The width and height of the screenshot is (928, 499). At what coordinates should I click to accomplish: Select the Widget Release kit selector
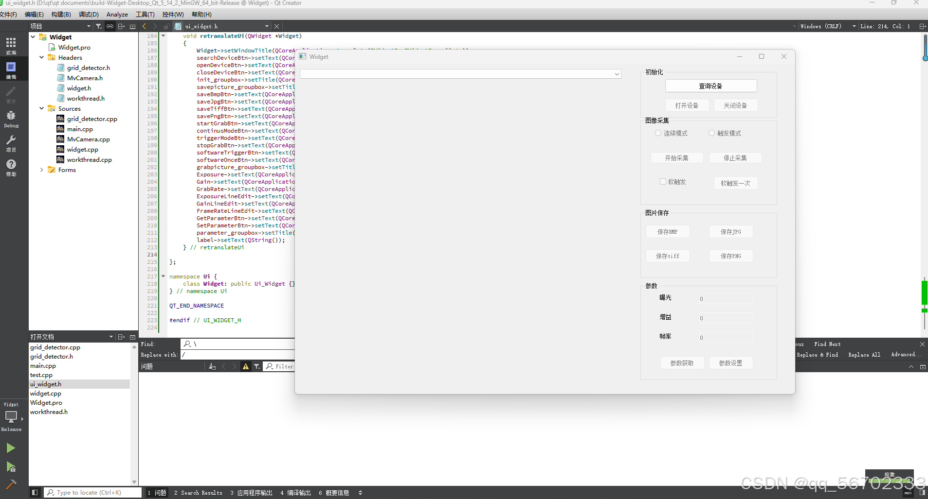(x=11, y=416)
